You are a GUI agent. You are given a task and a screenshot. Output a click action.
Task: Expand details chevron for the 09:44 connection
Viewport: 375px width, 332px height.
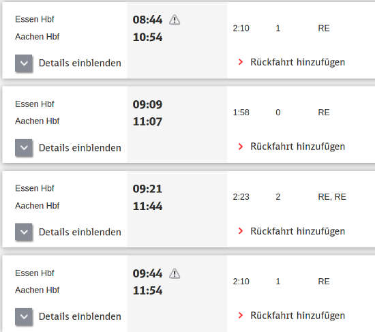(x=24, y=317)
